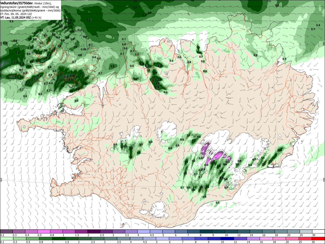Click the Veðurstofan/IS750dev title text
The height and width of the screenshot is (244, 325).
coord(17,3)
